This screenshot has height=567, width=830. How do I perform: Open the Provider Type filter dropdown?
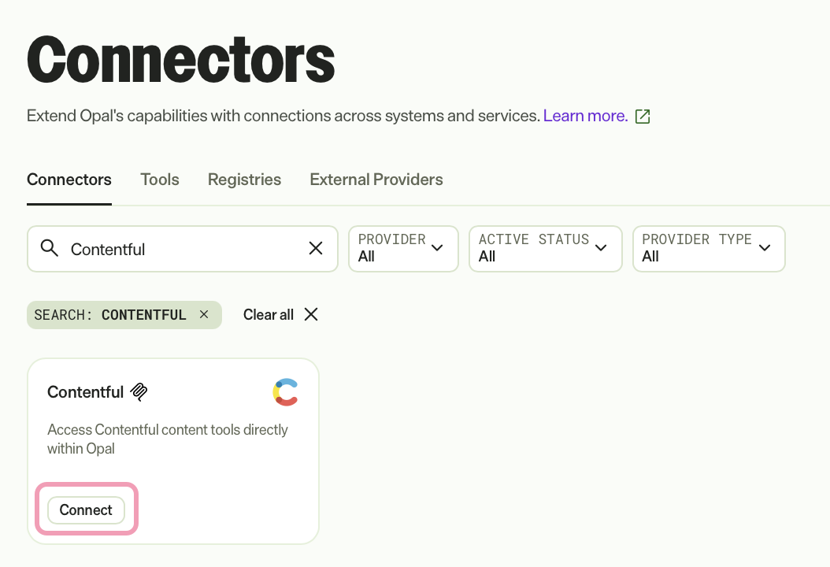(x=709, y=249)
